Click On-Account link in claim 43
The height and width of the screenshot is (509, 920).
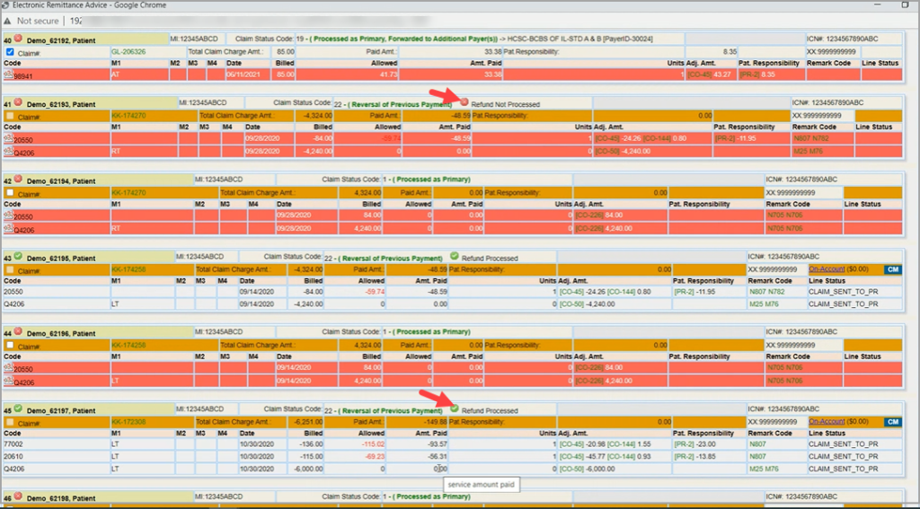pos(827,269)
